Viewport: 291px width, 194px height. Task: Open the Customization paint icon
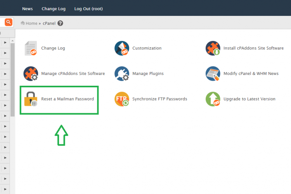tap(122, 48)
